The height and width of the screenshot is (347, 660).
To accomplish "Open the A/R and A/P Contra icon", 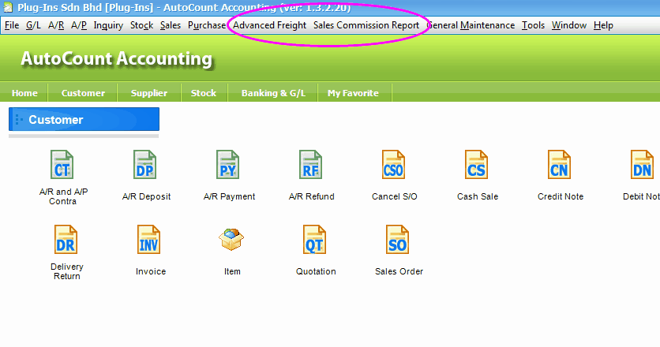I will click(62, 165).
